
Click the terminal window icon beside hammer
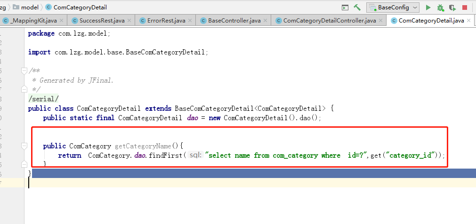[345, 8]
